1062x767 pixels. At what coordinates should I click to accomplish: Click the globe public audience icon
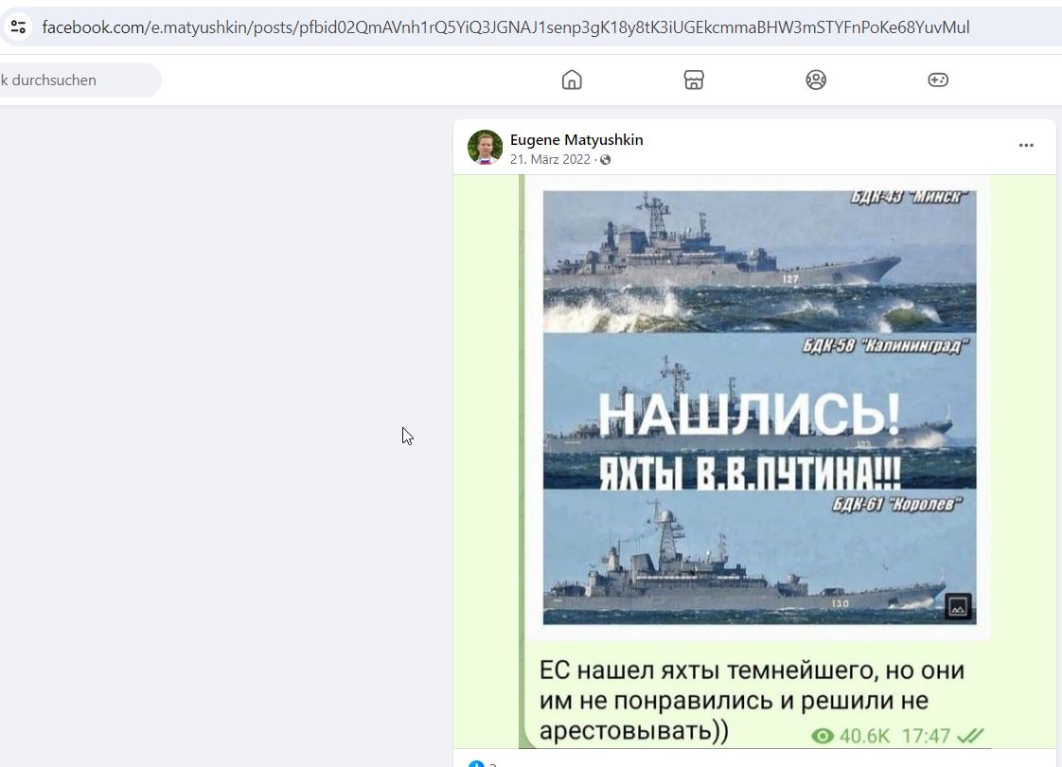(x=606, y=160)
